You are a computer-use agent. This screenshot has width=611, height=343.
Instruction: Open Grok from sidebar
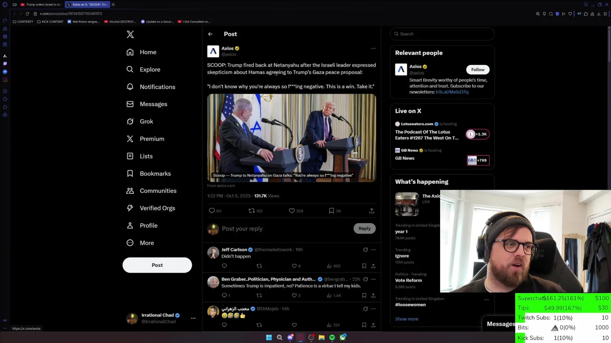click(139, 121)
